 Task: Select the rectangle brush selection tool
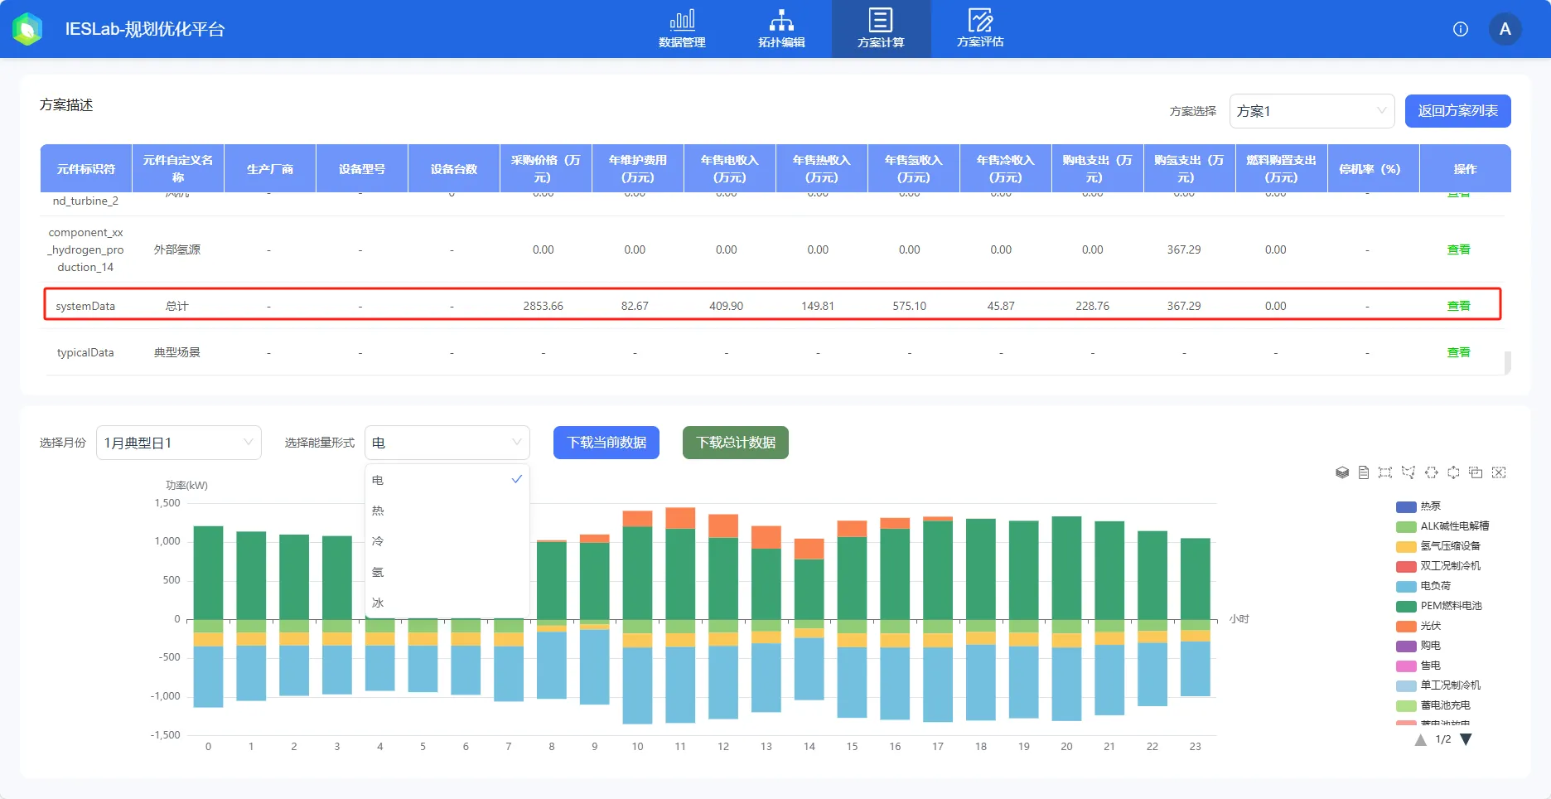pos(1385,472)
